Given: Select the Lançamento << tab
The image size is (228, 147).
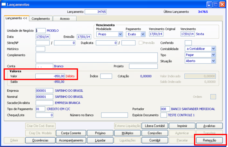Looking at the screenshot, I should coord(17,18).
